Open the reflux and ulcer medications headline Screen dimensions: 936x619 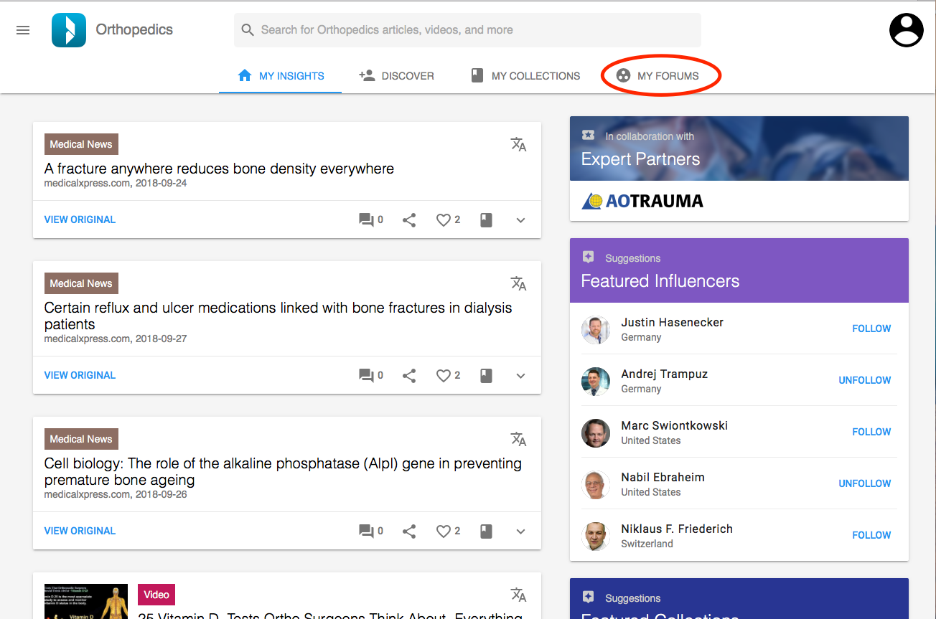click(278, 316)
